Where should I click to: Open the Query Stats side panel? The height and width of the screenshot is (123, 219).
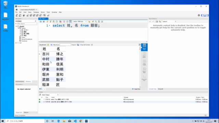tap(144, 70)
